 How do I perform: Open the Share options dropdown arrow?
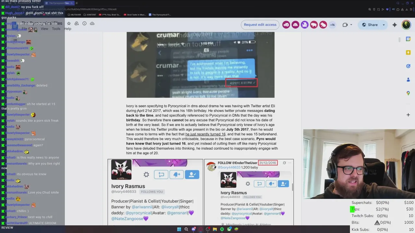tap(384, 25)
